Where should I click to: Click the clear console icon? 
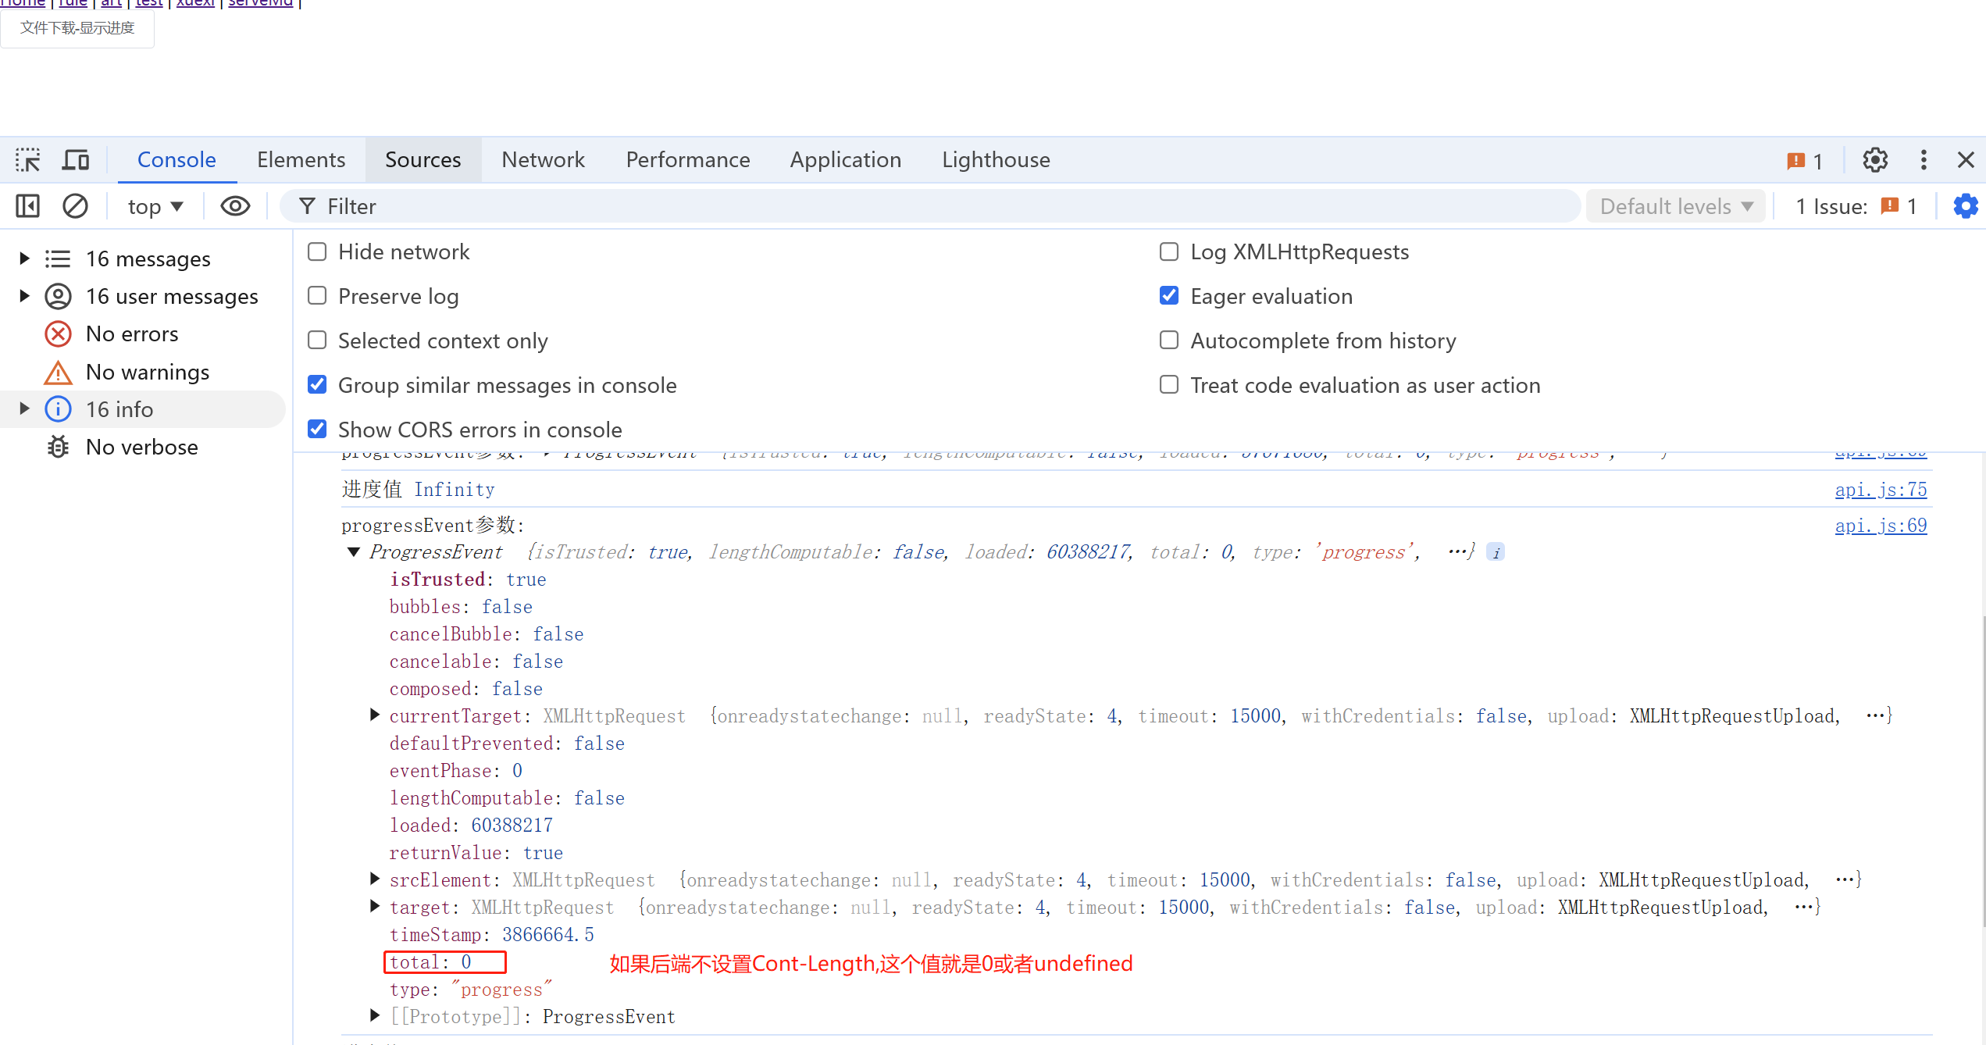(75, 206)
